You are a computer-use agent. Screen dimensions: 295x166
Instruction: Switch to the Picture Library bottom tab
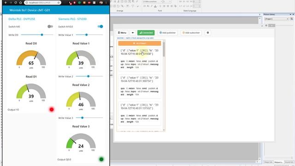pos(278,162)
